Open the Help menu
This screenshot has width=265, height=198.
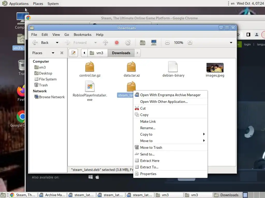tap(100, 35)
